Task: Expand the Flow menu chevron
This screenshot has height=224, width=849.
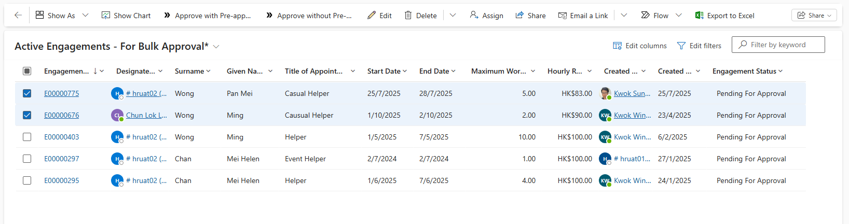Action: (x=679, y=16)
